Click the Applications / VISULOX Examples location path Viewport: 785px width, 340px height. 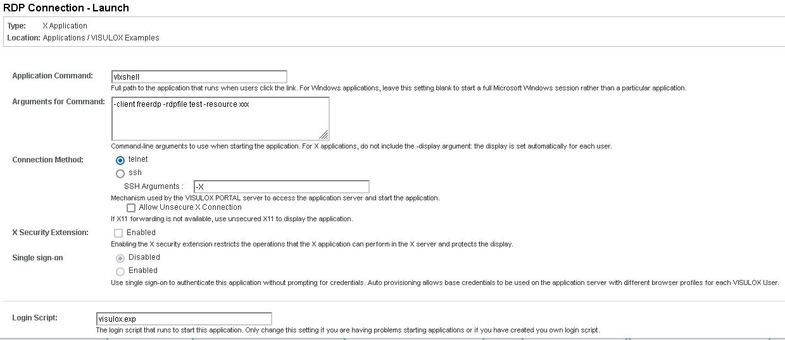[x=101, y=38]
